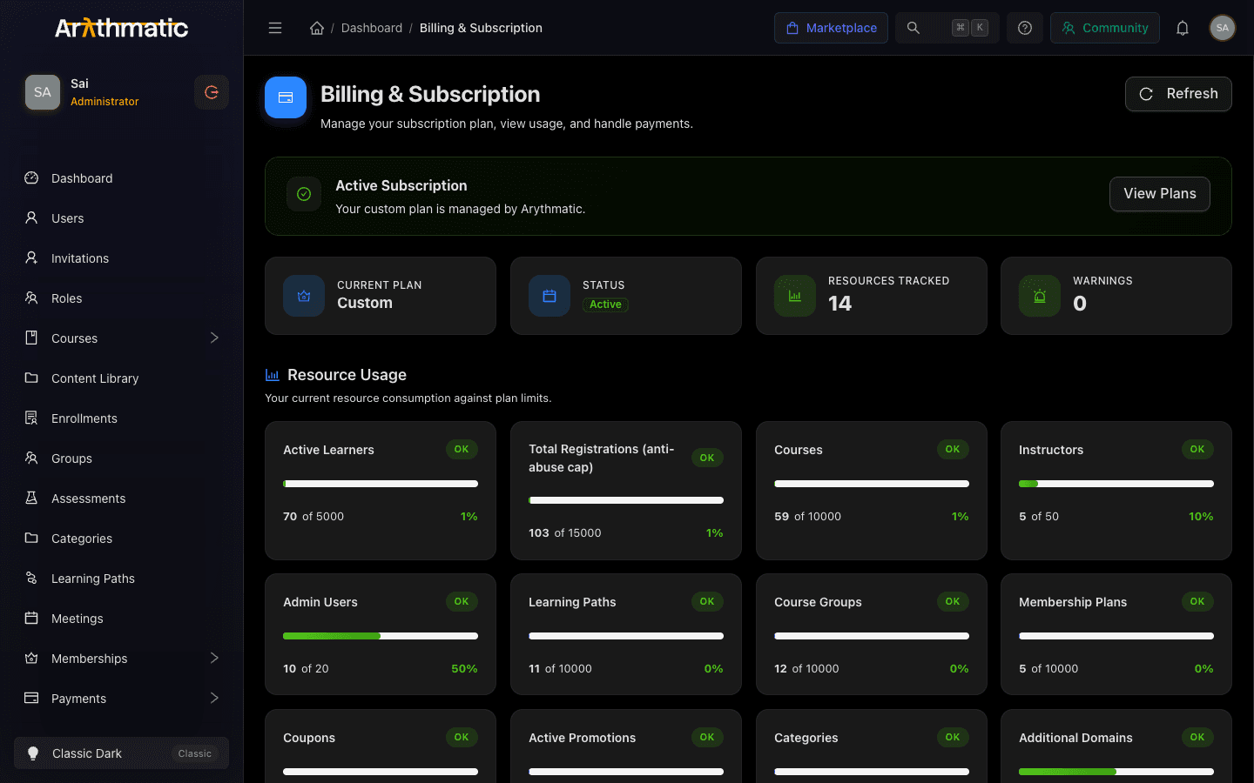Click the Resources Tracked chart icon
This screenshot has height=783, width=1254.
795,296
